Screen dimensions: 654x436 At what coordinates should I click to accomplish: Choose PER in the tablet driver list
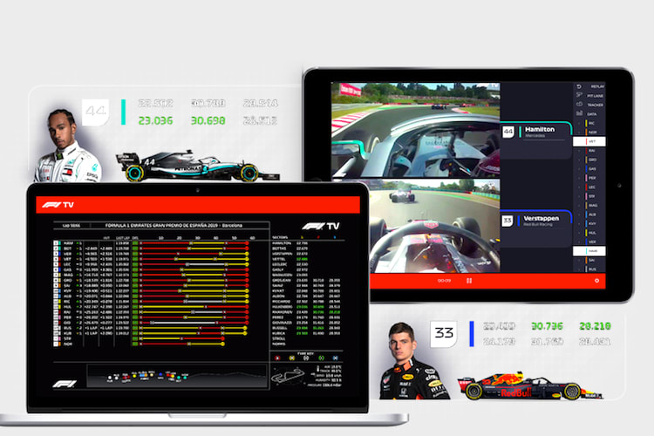(x=589, y=178)
